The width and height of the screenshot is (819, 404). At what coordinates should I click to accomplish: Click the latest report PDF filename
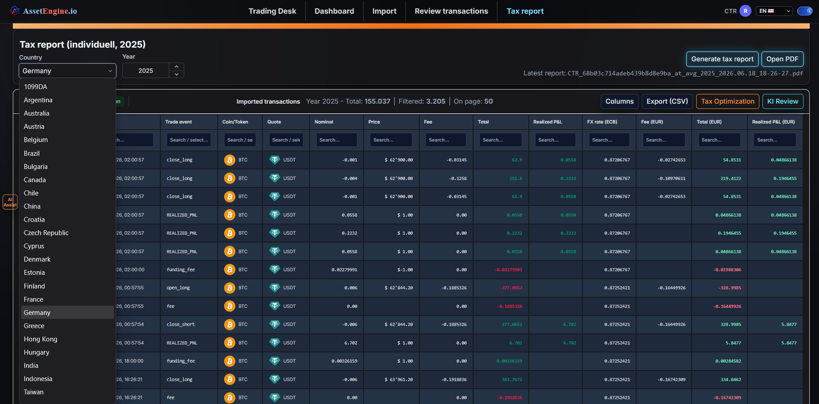tap(685, 73)
